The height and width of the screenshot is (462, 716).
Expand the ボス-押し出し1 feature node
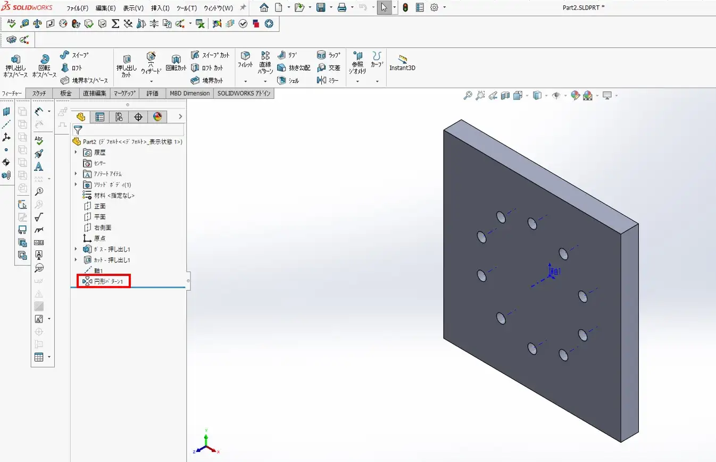pos(76,249)
